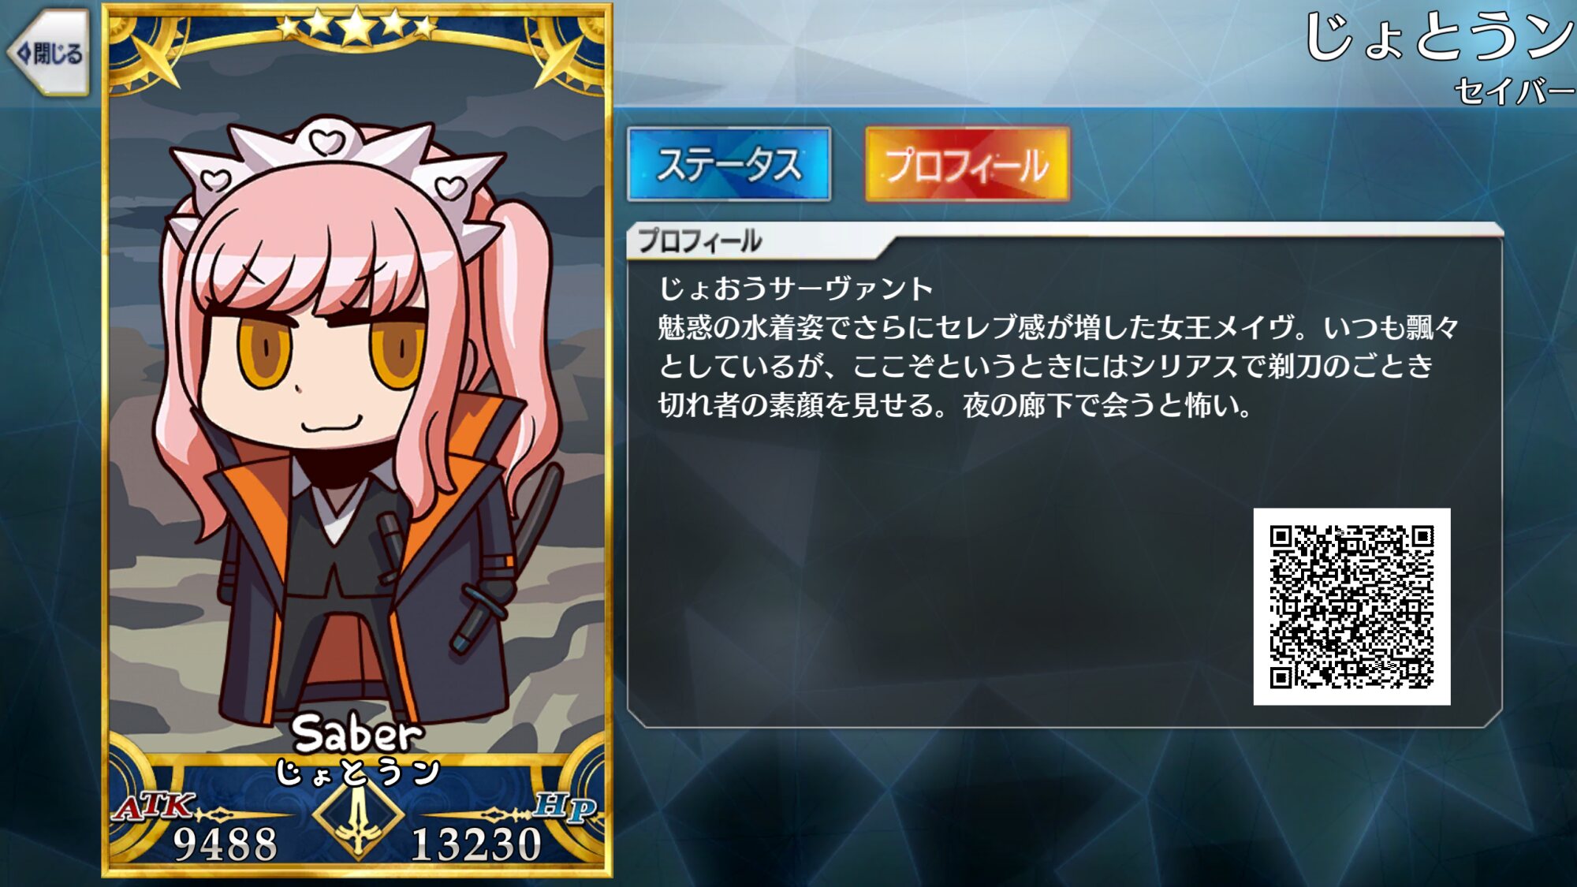Click the HP label on card
This screenshot has width=1577, height=887.
(x=565, y=806)
